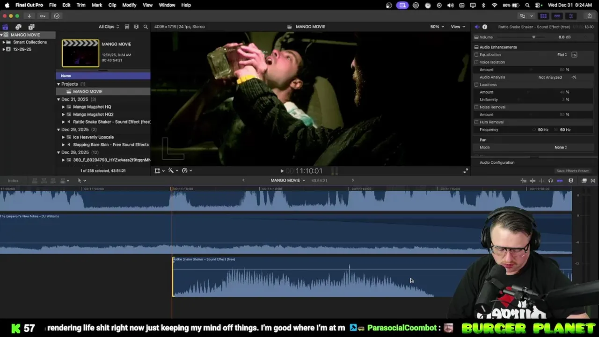This screenshot has width=599, height=337.
Task: Open the Trim menu
Action: click(81, 5)
